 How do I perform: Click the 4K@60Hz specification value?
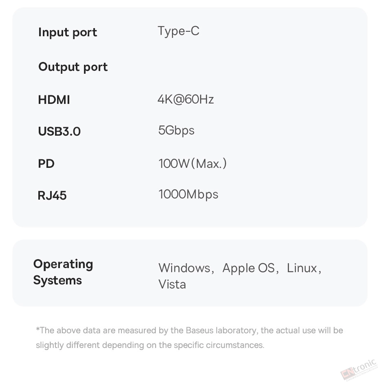click(186, 99)
